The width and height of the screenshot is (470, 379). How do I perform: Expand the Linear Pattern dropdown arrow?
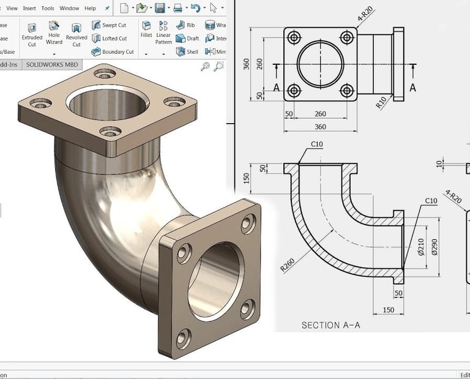coord(163,54)
